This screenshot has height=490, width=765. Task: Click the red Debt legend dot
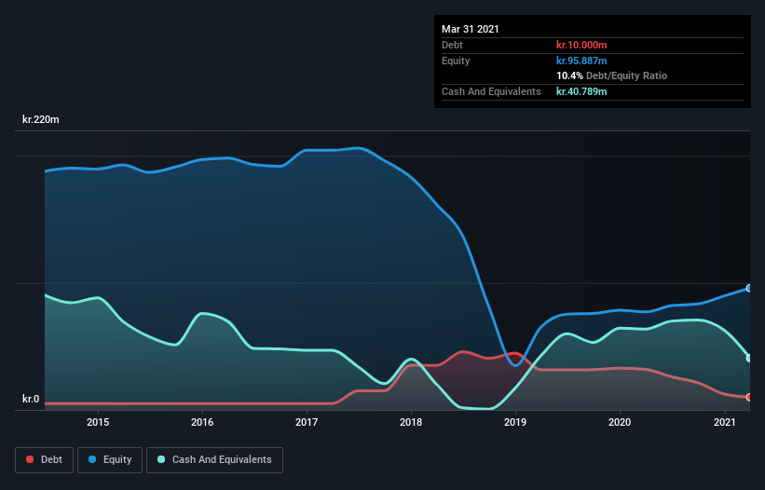point(30,459)
